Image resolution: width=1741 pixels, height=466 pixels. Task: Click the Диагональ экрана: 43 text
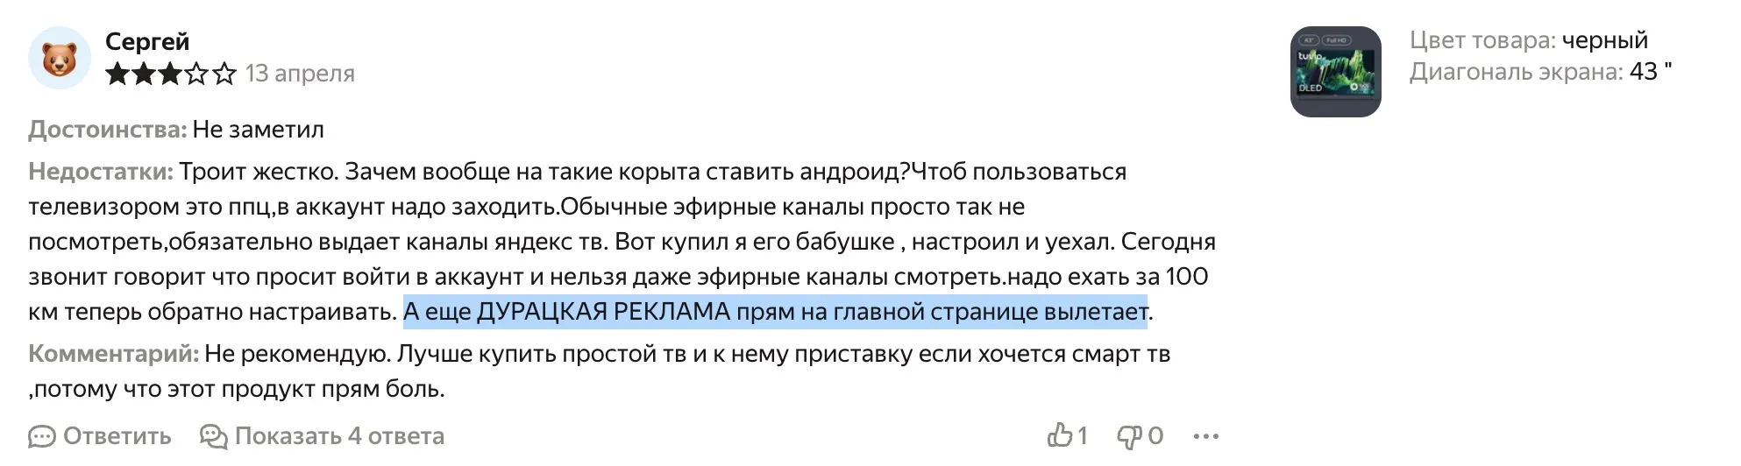click(1539, 72)
